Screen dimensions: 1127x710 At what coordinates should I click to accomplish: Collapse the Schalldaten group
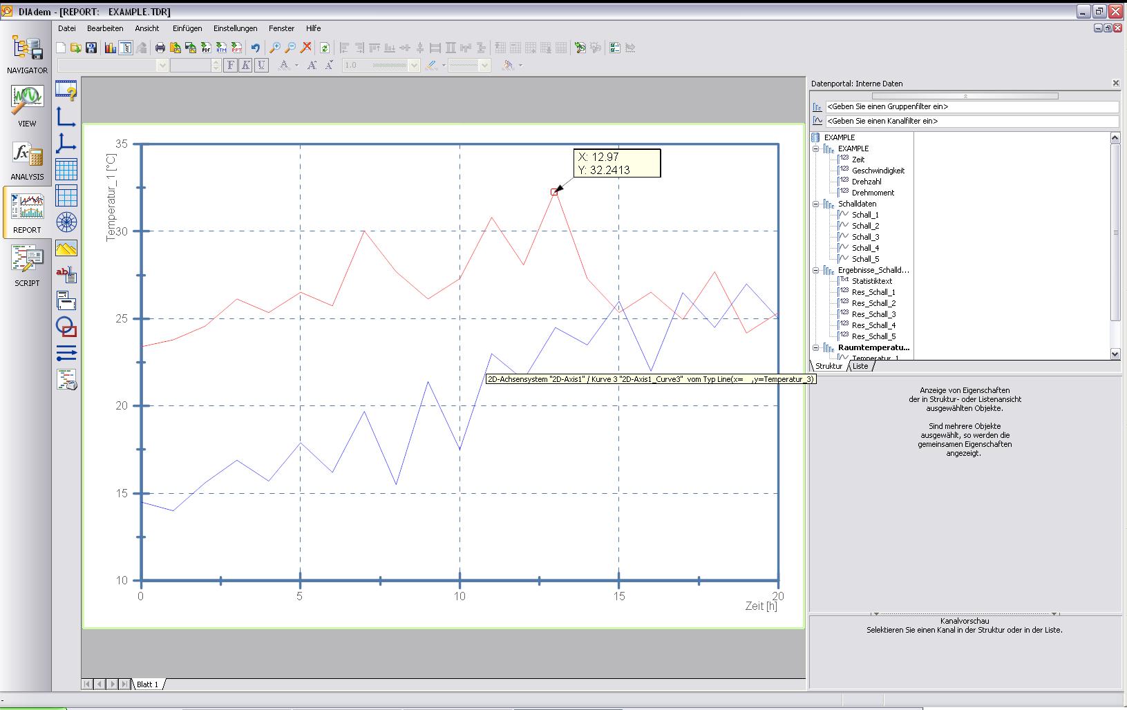click(x=816, y=204)
